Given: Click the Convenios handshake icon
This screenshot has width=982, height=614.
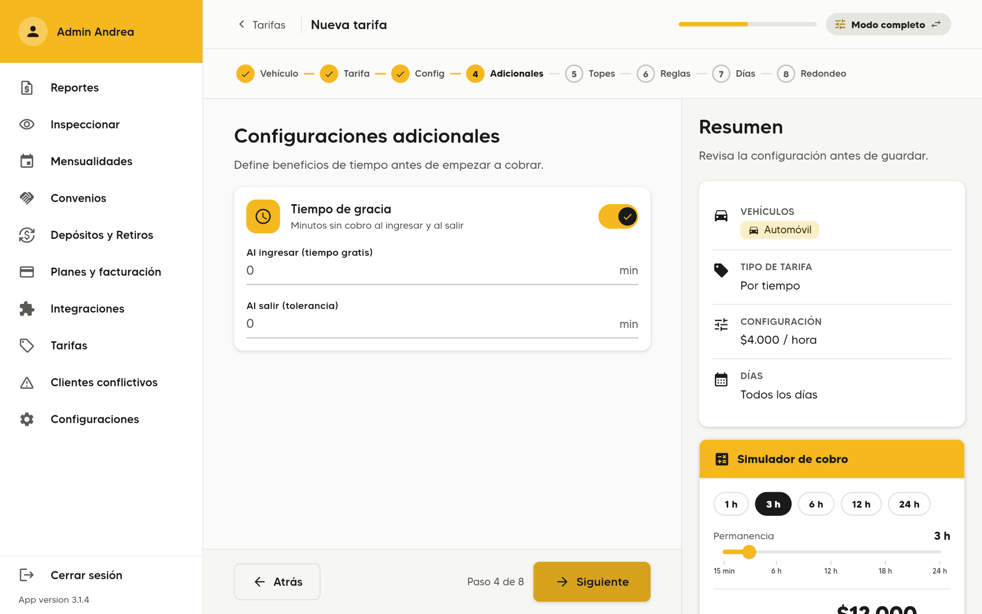Looking at the screenshot, I should coord(27,198).
